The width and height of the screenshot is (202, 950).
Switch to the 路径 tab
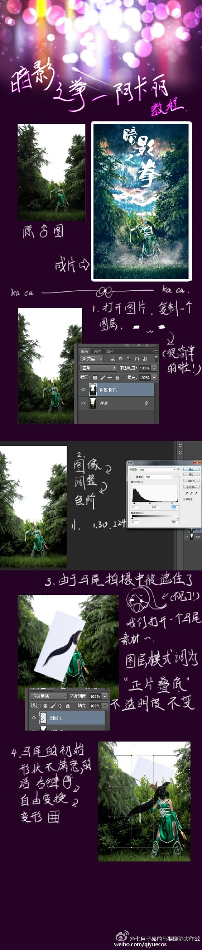tap(110, 351)
